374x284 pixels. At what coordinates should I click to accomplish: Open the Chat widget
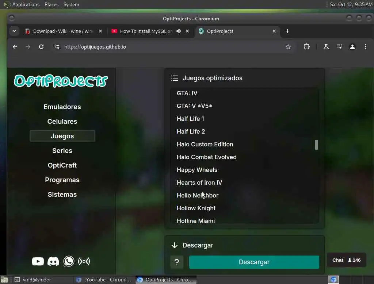coord(346,260)
